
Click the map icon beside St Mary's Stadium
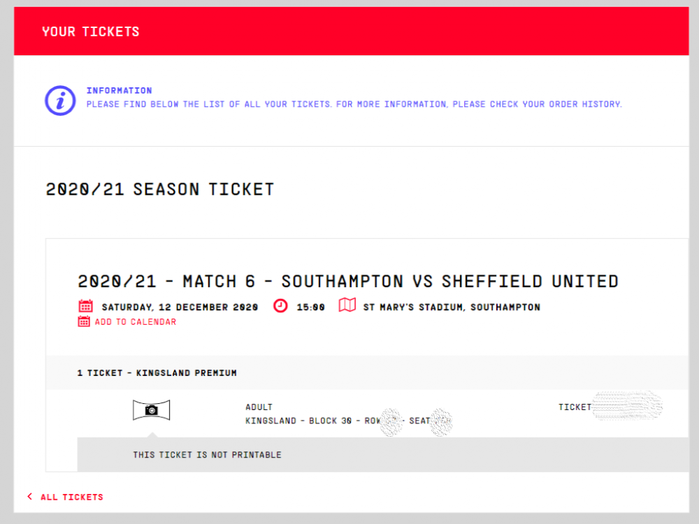347,306
